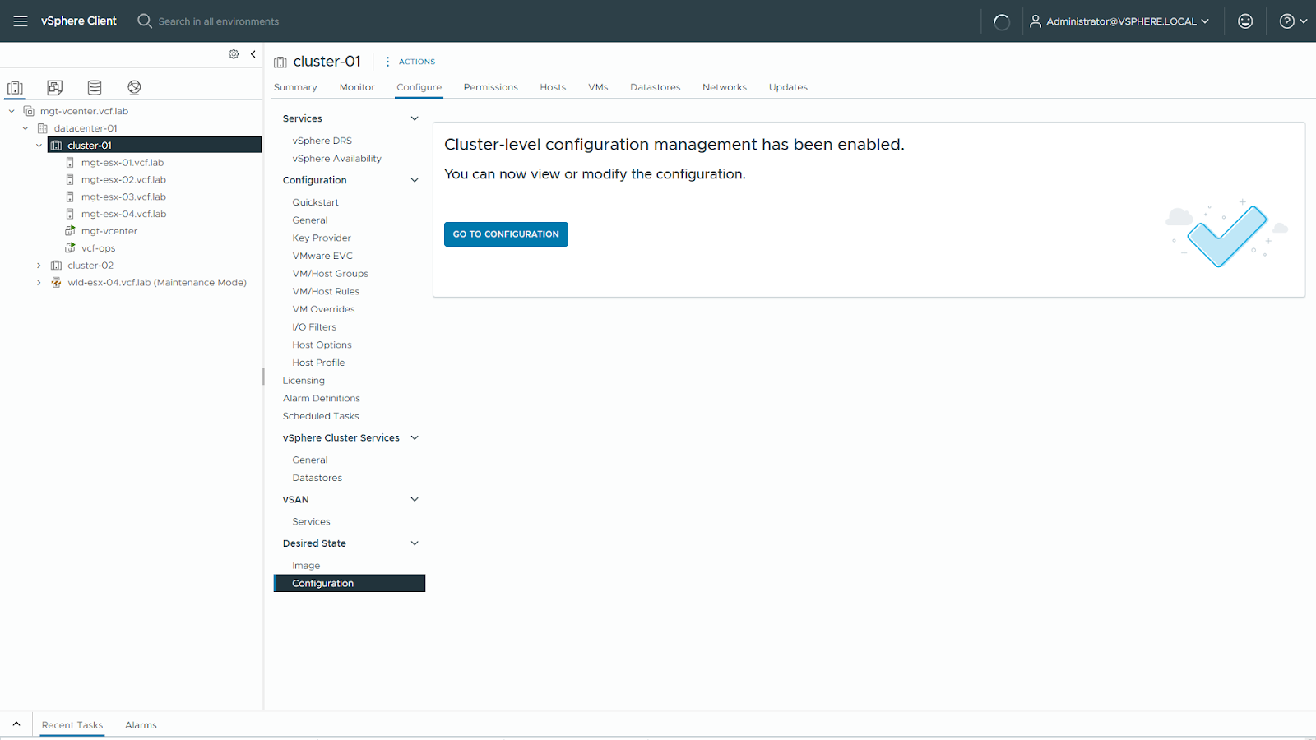
Task: Open the Storage inventory view icon
Action: 95,88
